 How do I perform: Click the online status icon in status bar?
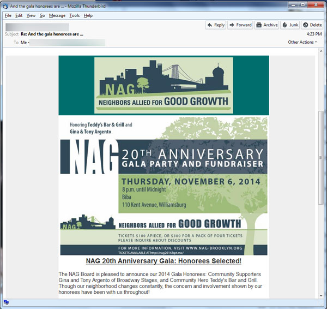pos(6,302)
